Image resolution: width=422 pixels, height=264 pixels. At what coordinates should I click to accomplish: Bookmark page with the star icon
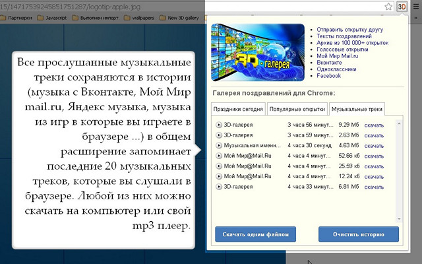point(390,7)
